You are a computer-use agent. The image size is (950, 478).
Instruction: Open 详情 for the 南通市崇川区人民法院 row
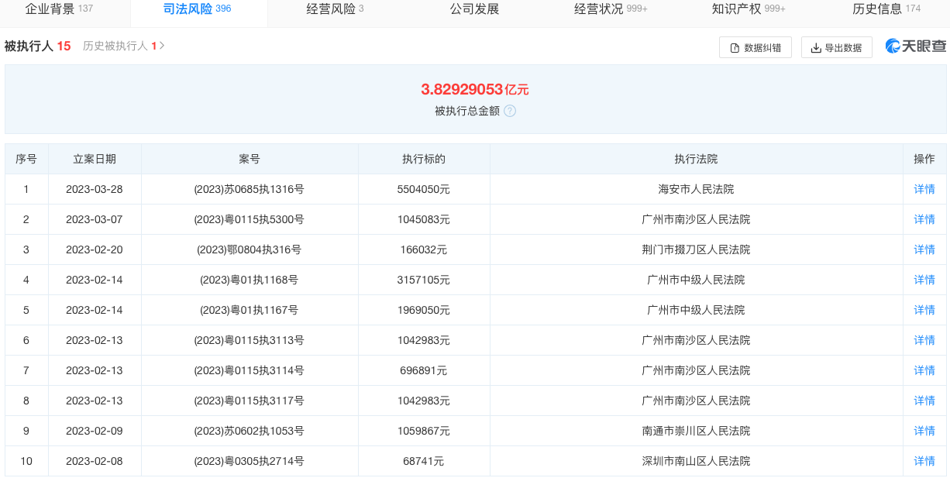coord(924,431)
